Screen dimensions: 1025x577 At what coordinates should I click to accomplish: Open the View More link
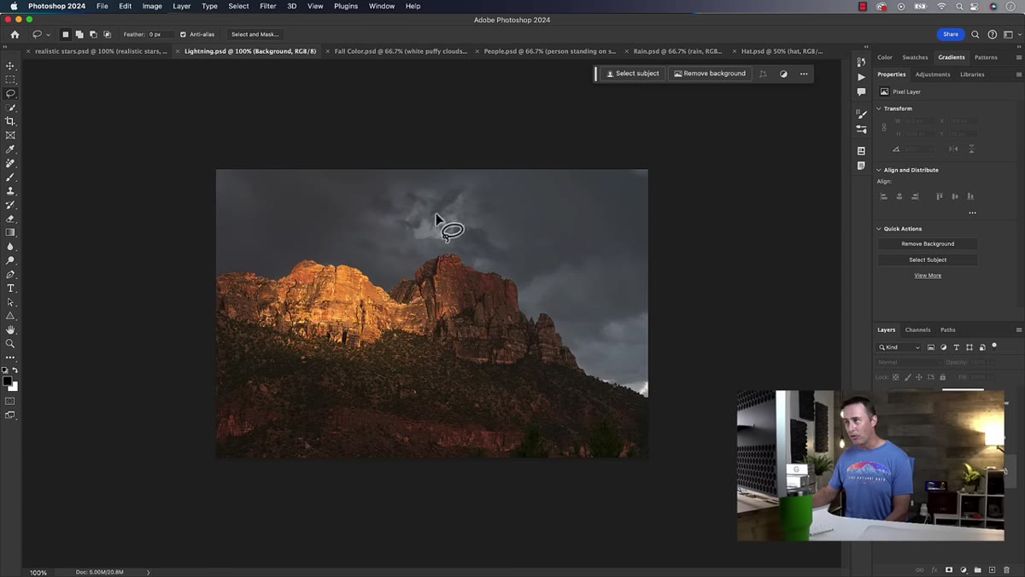point(928,276)
